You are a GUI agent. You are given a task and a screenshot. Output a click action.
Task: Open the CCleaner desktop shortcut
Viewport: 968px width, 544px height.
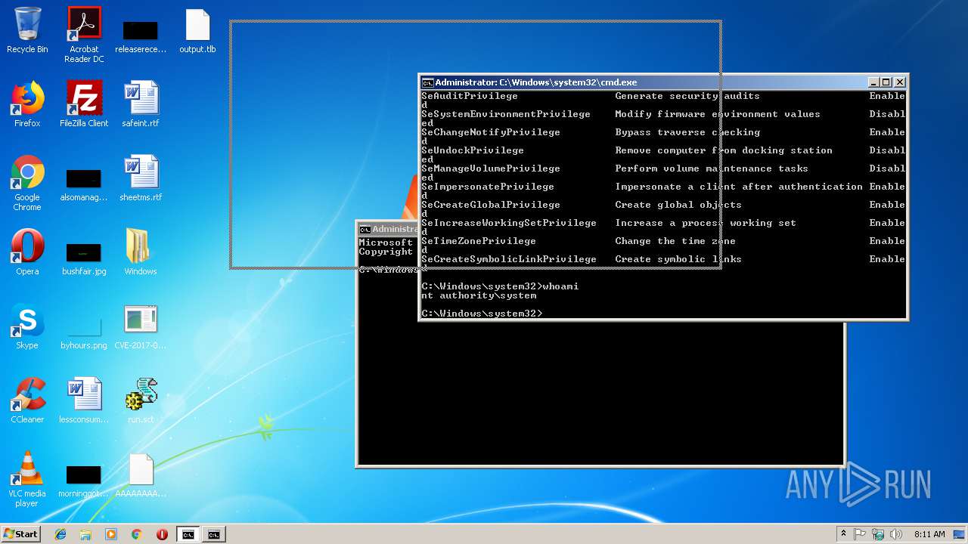[x=27, y=400]
